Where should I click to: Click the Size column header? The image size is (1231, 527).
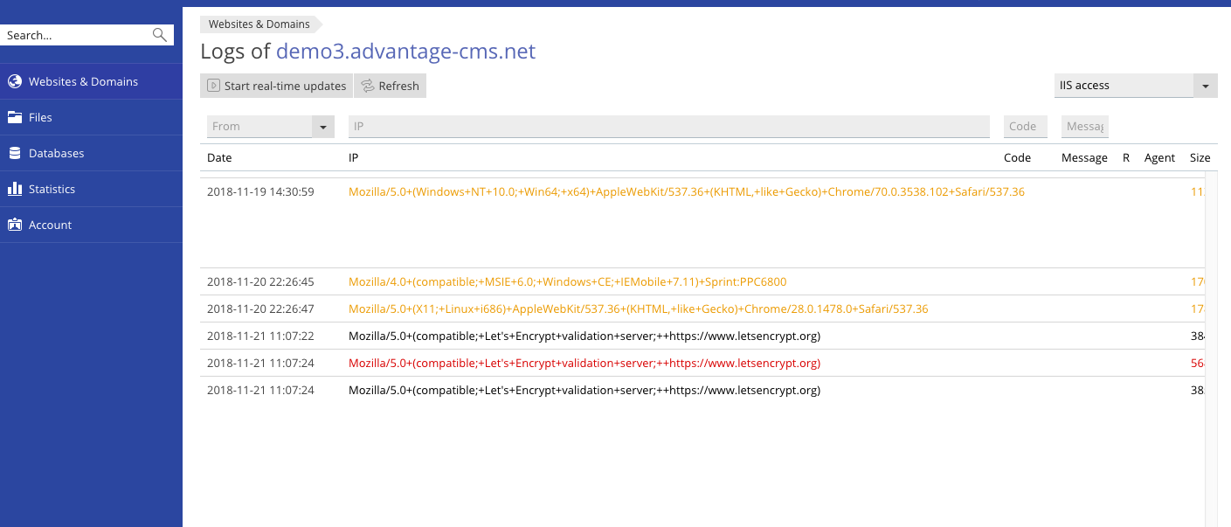click(1200, 158)
